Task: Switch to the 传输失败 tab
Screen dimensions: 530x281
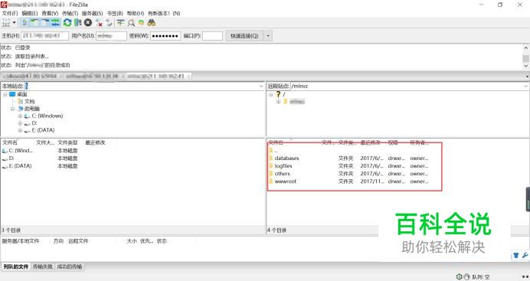Action: click(43, 266)
